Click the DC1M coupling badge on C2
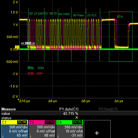 [x=50, y=122]
